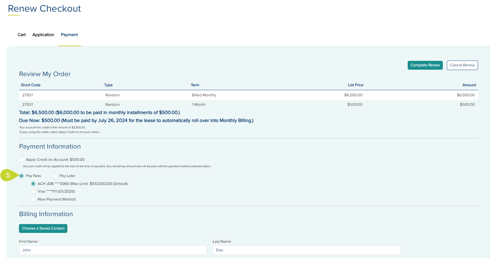
Task: Click the Short Code column header
Action: point(31,85)
